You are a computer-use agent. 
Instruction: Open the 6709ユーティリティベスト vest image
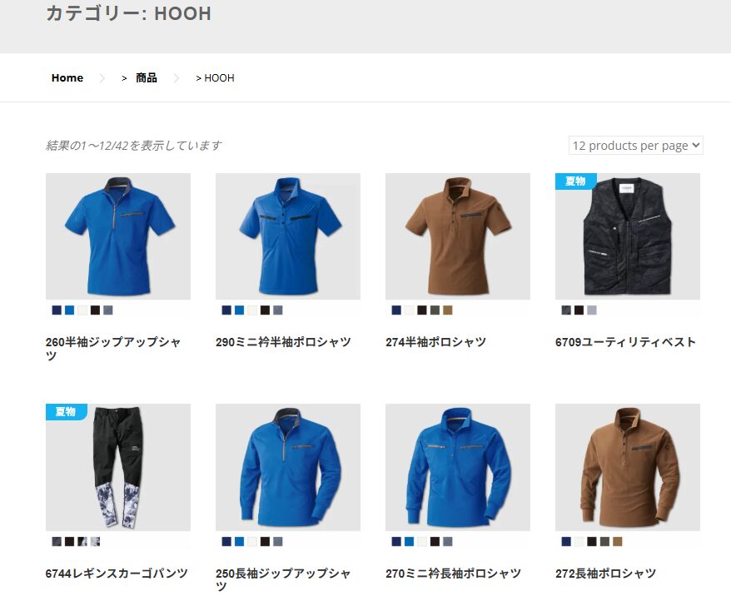click(x=628, y=236)
